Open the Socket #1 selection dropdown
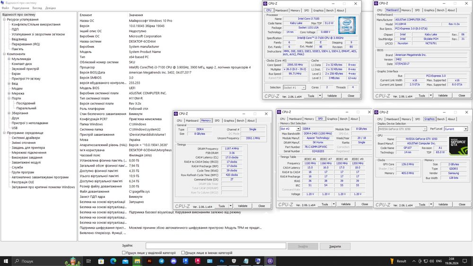 [304, 88]
